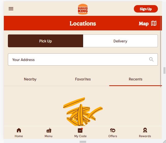Click the vertical page scrollbar
Image resolution: width=166 pixels, height=143 pixels.
160,52
